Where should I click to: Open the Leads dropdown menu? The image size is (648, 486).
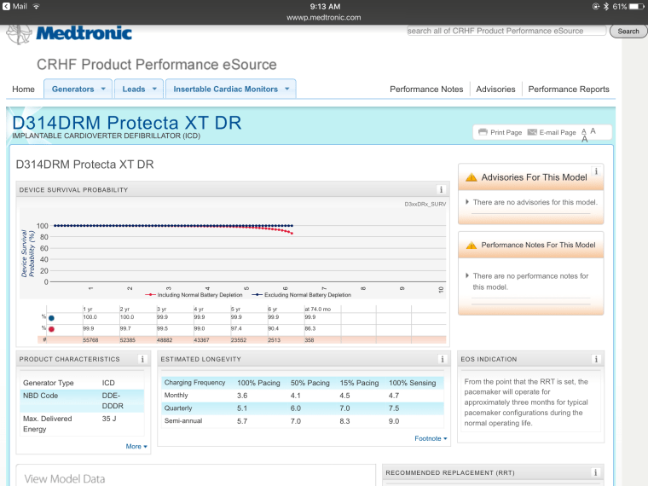(139, 89)
